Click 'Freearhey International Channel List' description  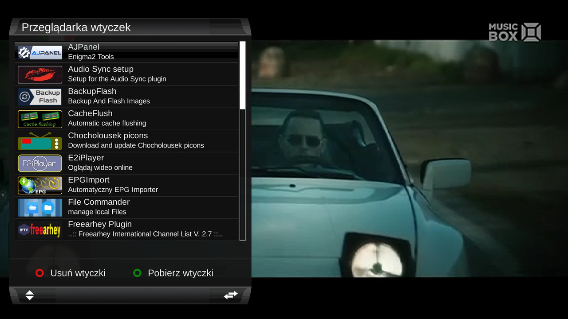[x=145, y=234]
